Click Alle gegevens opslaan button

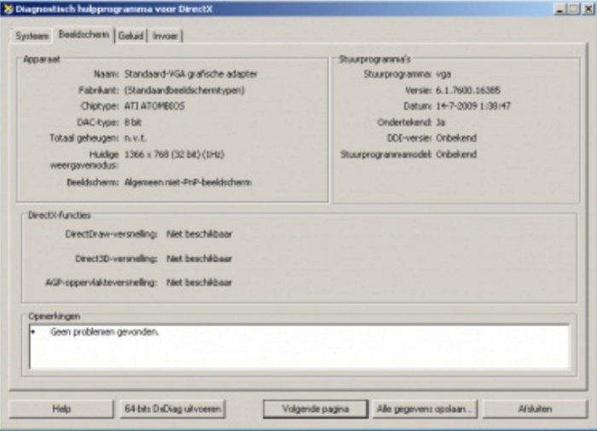pyautogui.click(x=425, y=409)
